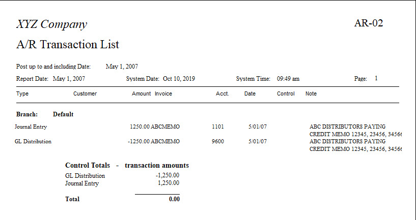Click the Acct. column header
Screen dimensions: 416x220
[223, 93]
